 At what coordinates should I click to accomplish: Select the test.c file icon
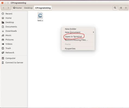click(x=40, y=15)
